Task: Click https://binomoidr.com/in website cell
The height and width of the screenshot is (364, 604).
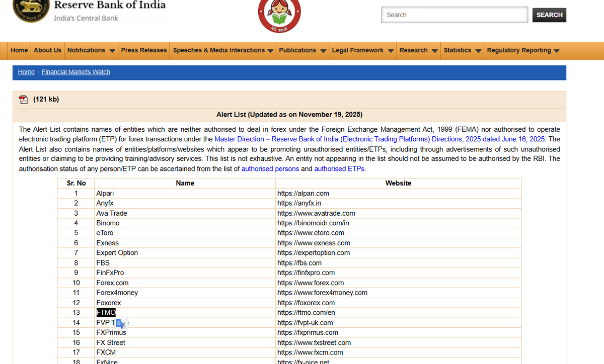Action: (398, 223)
